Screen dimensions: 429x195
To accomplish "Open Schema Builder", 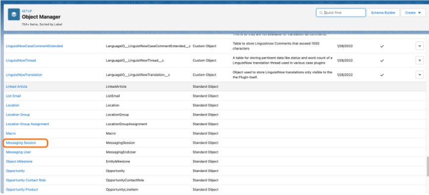I will pyautogui.click(x=383, y=13).
